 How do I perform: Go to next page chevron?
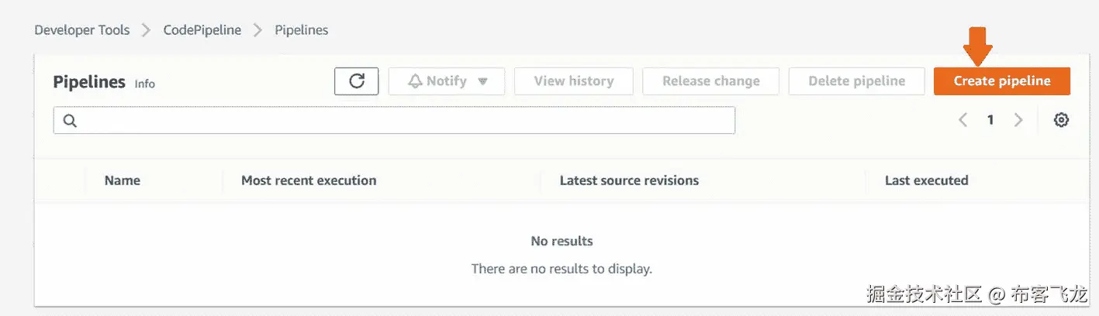(1018, 120)
